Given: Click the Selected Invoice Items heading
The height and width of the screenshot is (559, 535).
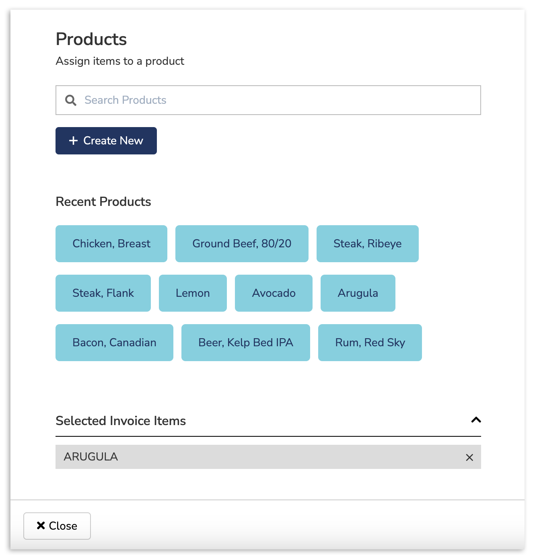Looking at the screenshot, I should tap(121, 421).
